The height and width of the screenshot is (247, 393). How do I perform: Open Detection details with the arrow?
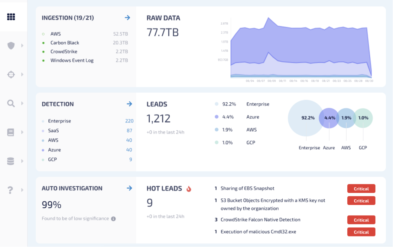[129, 104]
